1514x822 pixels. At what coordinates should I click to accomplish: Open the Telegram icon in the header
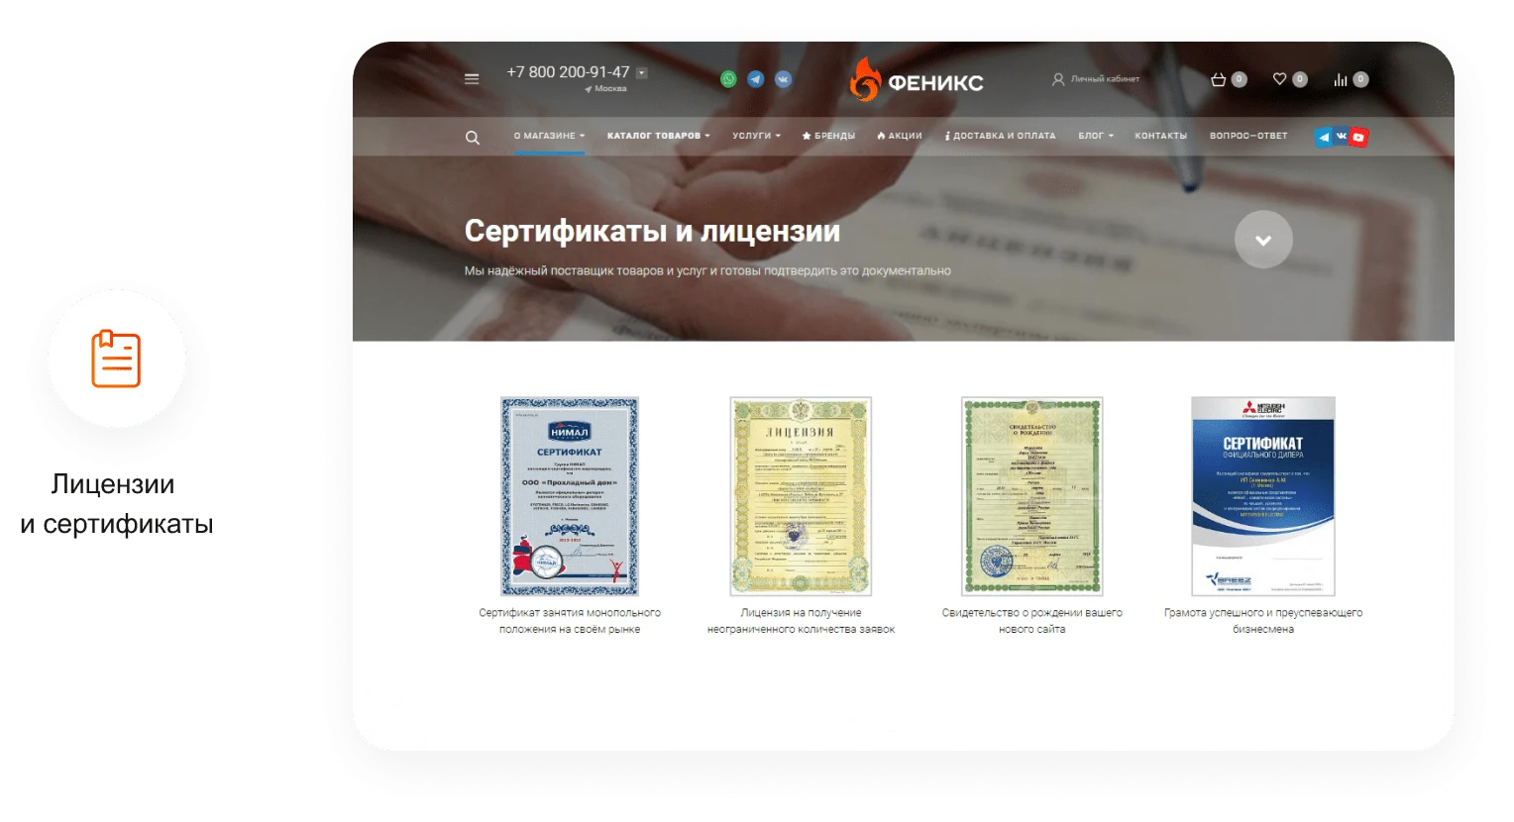[756, 79]
